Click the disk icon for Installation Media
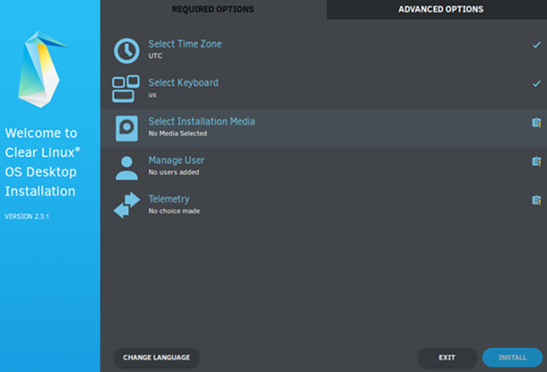 (x=126, y=129)
